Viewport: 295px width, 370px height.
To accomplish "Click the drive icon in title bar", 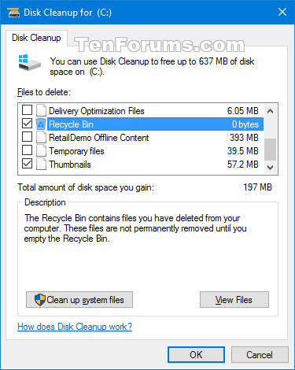I will 13,13.
